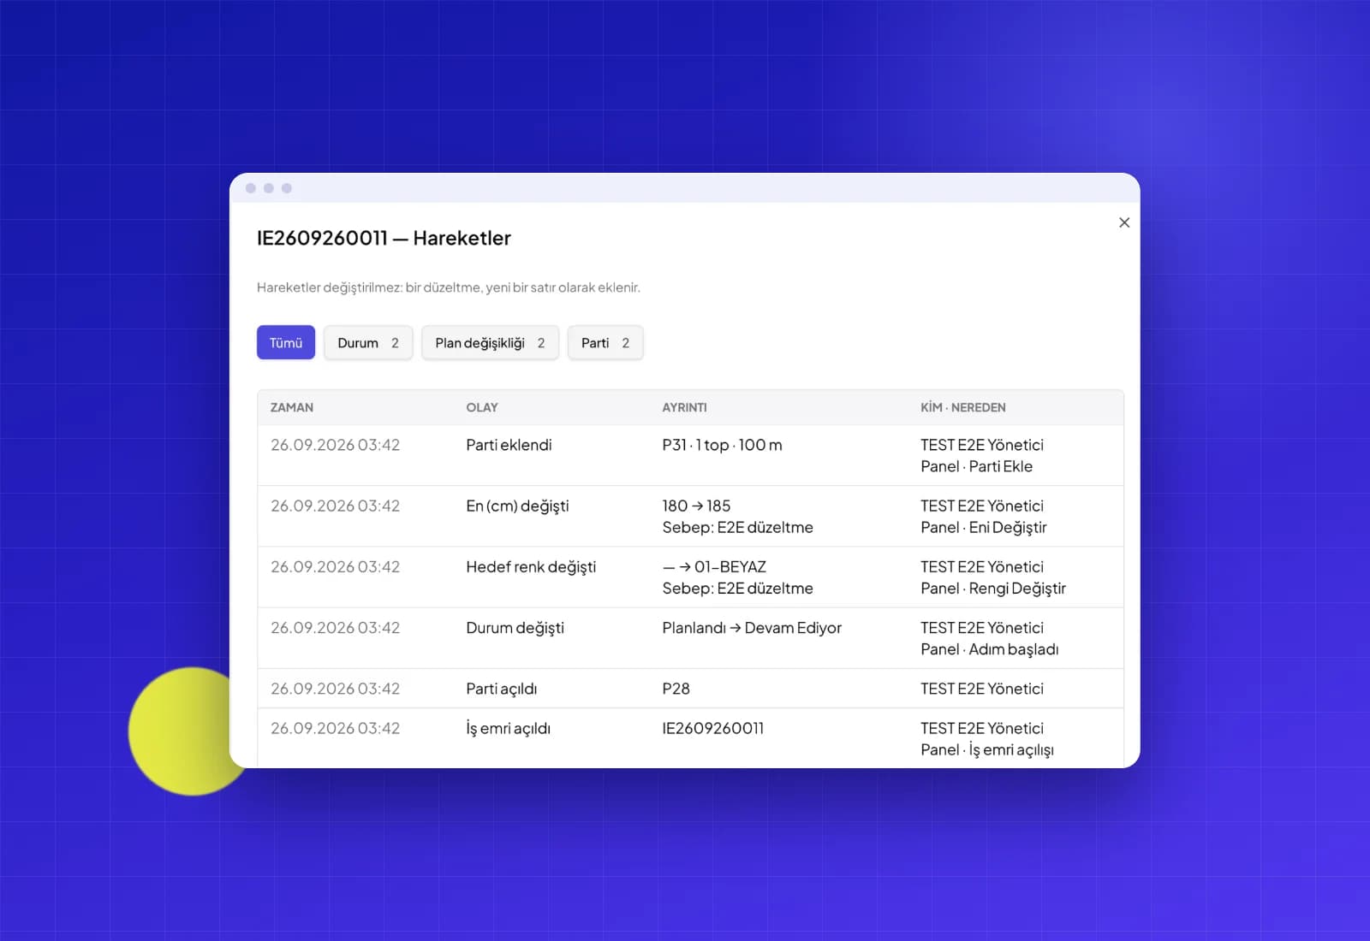
Task: Click the '— → 01-BEYAZ' detail
Action: [714, 566]
